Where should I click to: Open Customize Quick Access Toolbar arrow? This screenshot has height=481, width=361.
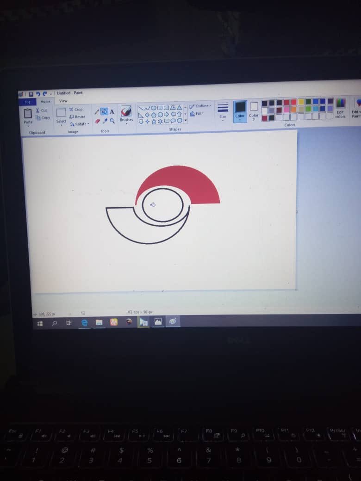tap(50, 94)
